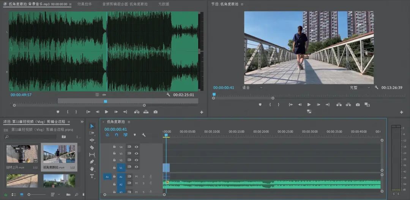Adjust Project panel thumbnail zoom slider
Image resolution: width=410 pixels, height=200 pixels.
point(36,195)
